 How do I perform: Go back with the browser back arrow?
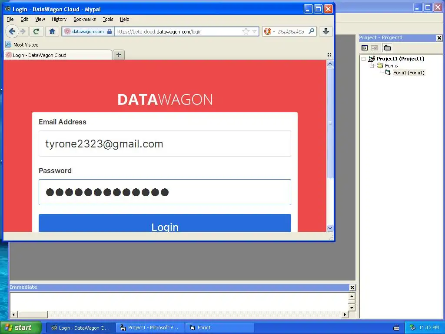click(12, 31)
